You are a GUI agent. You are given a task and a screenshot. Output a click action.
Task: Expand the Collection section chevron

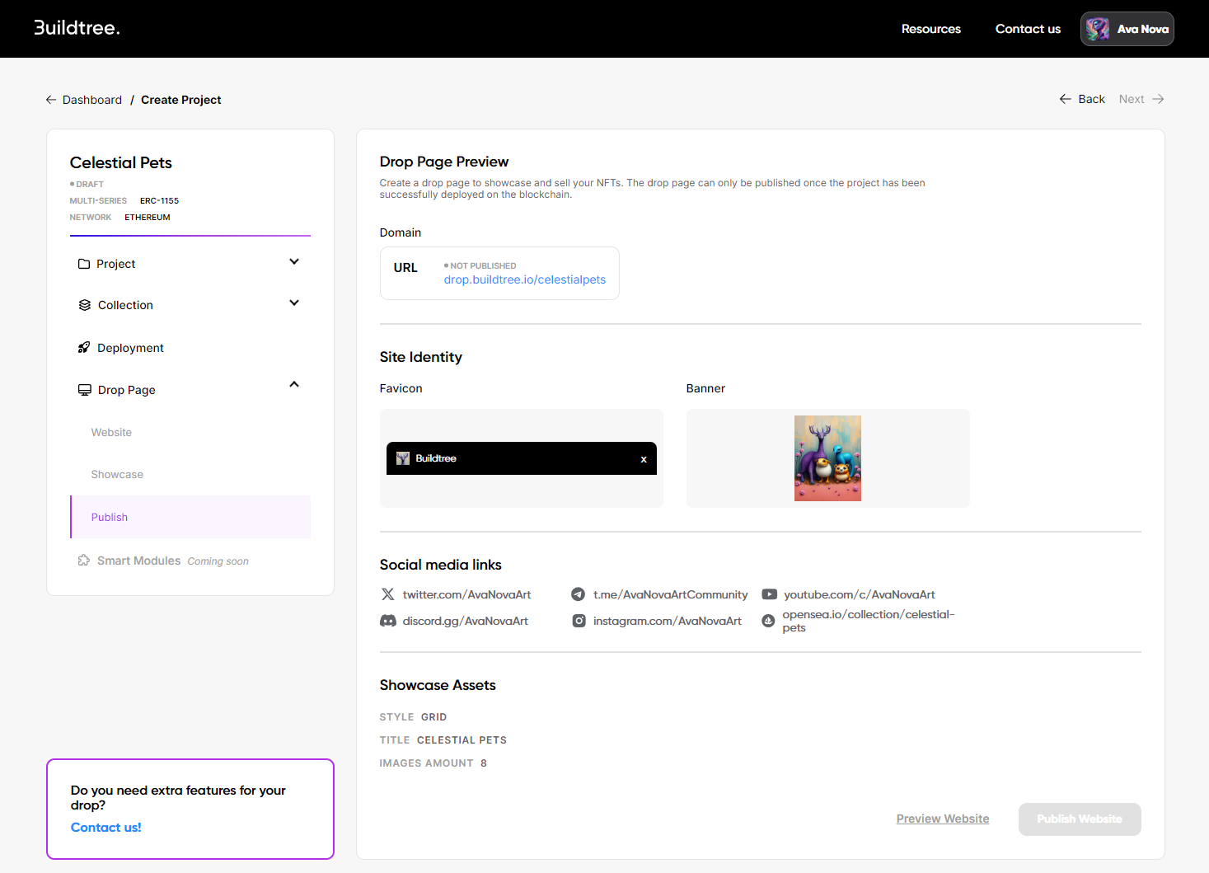294,303
